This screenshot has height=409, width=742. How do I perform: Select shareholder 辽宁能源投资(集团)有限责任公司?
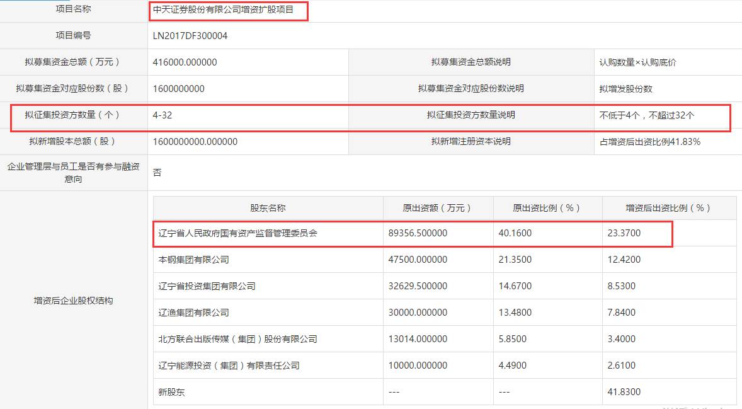coord(229,366)
